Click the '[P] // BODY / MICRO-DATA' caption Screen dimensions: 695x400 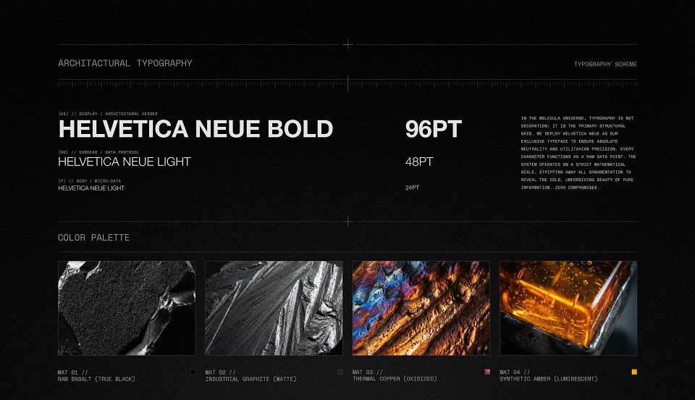click(90, 181)
